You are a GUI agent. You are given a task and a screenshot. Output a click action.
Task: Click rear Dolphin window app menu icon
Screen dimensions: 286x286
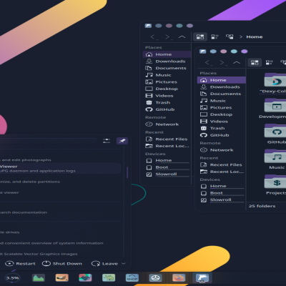(x=148, y=26)
